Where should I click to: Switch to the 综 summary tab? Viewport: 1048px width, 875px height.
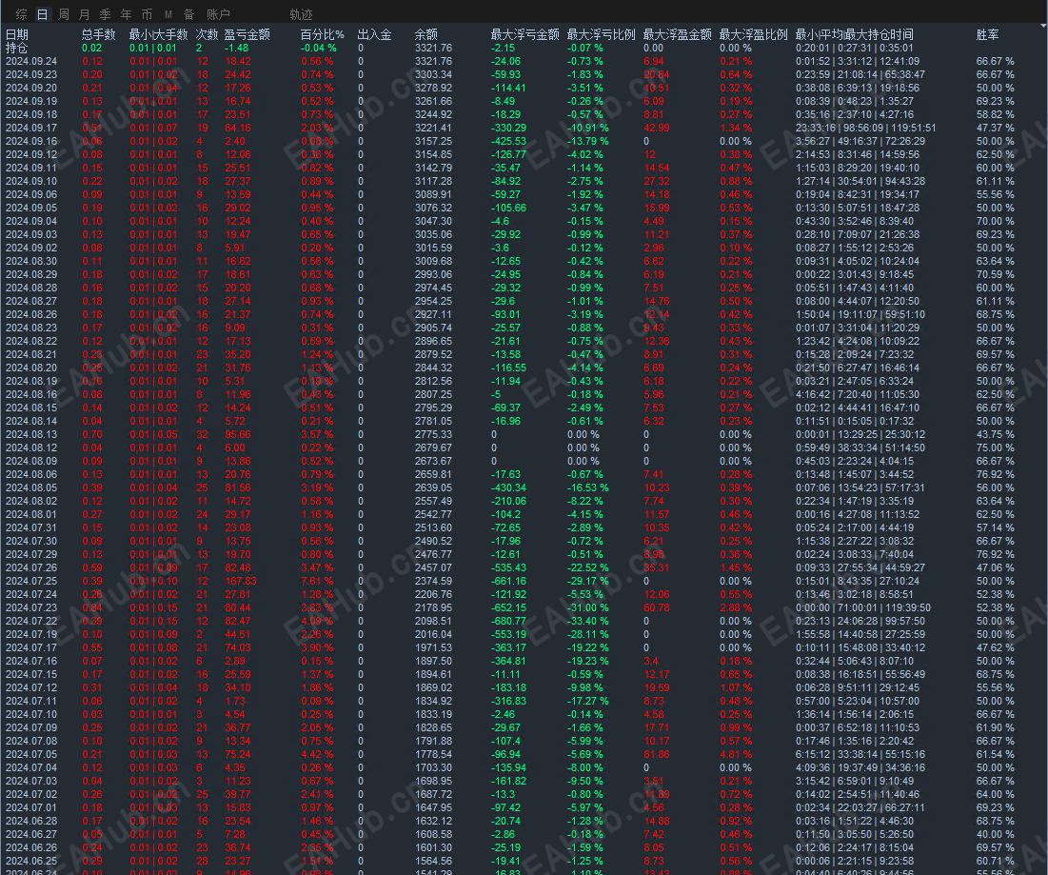(x=21, y=14)
